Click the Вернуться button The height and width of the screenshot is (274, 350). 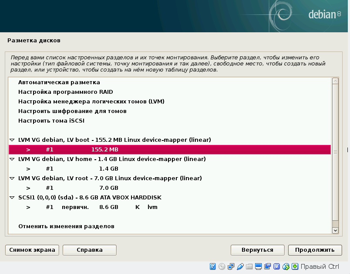click(x=257, y=250)
